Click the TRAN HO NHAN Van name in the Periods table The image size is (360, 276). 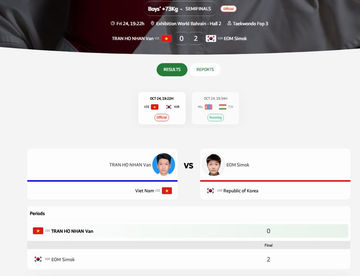pyautogui.click(x=72, y=231)
